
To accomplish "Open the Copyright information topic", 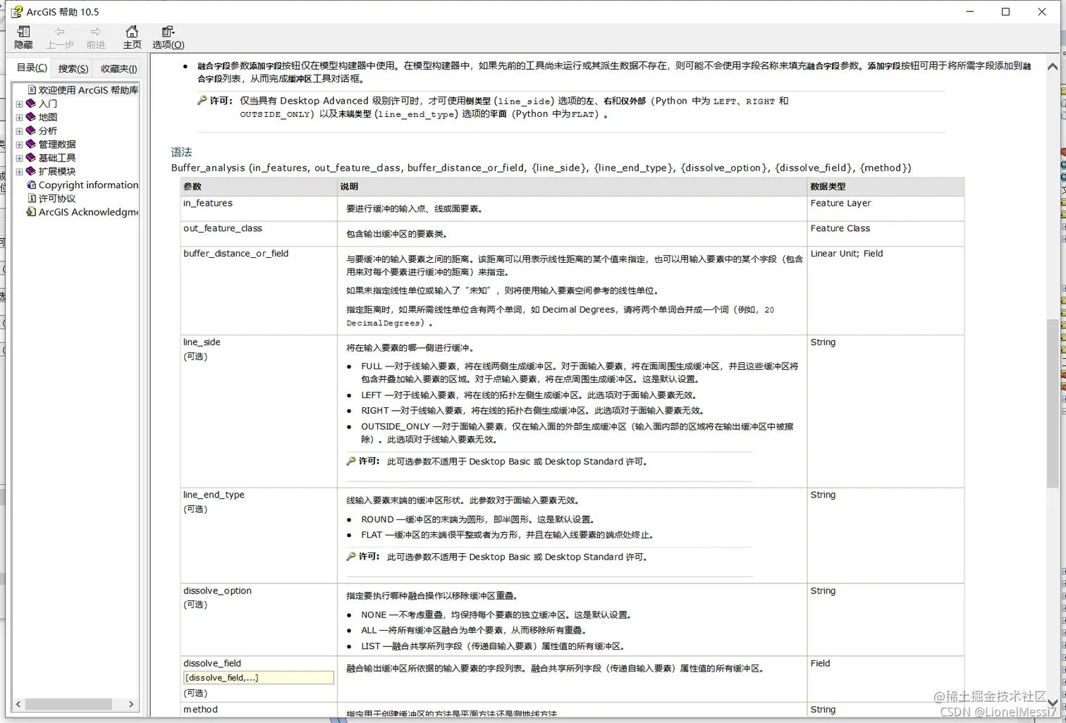I will (x=88, y=185).
